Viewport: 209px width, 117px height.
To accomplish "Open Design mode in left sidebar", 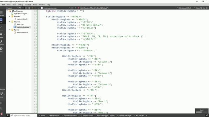I will (x=1, y=27).
